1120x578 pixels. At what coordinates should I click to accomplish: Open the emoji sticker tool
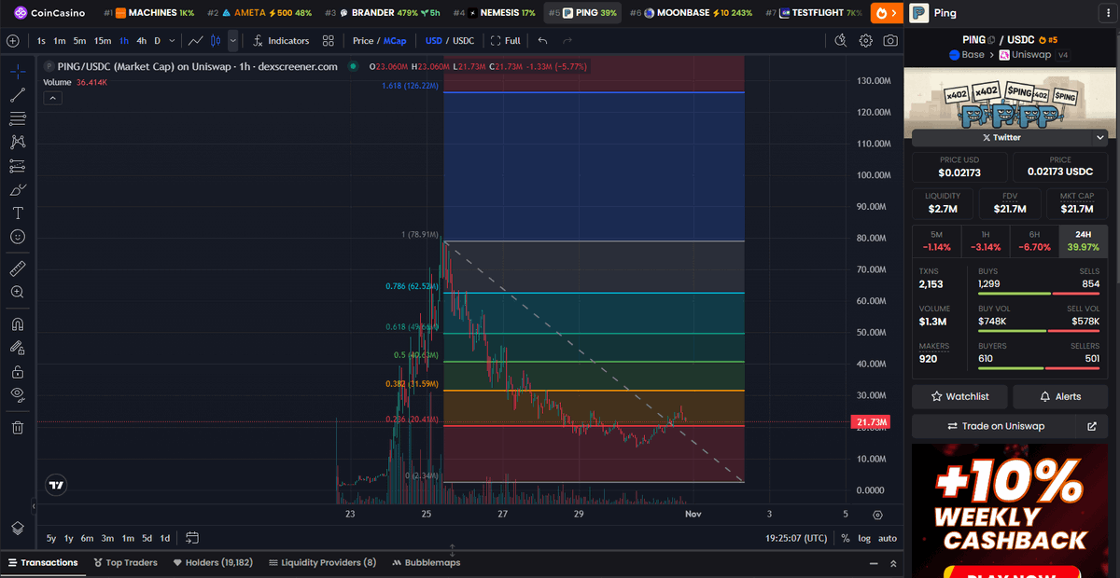17,236
